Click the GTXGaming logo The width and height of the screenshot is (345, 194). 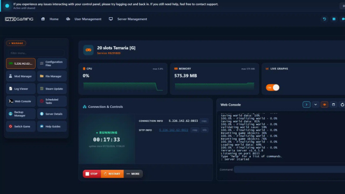coord(19,19)
